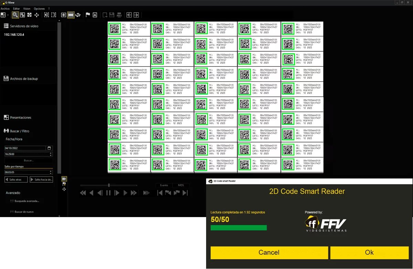Select server 192.168.120.4
413x269 pixels.
[14, 35]
